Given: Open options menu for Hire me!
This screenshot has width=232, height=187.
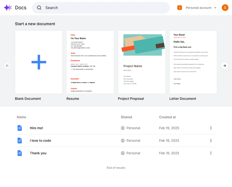Looking at the screenshot, I should (x=211, y=128).
